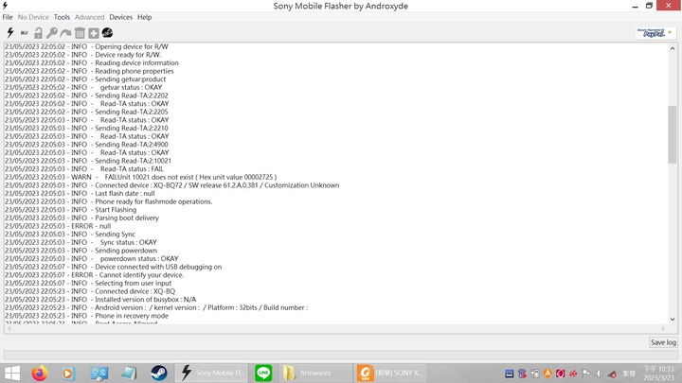
Task: Click the Chinese input method indicator
Action: click(x=629, y=374)
